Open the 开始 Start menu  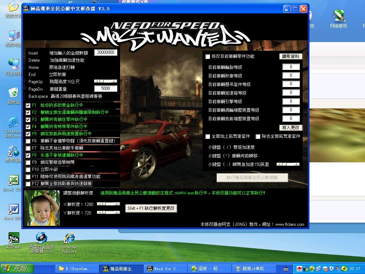17,269
